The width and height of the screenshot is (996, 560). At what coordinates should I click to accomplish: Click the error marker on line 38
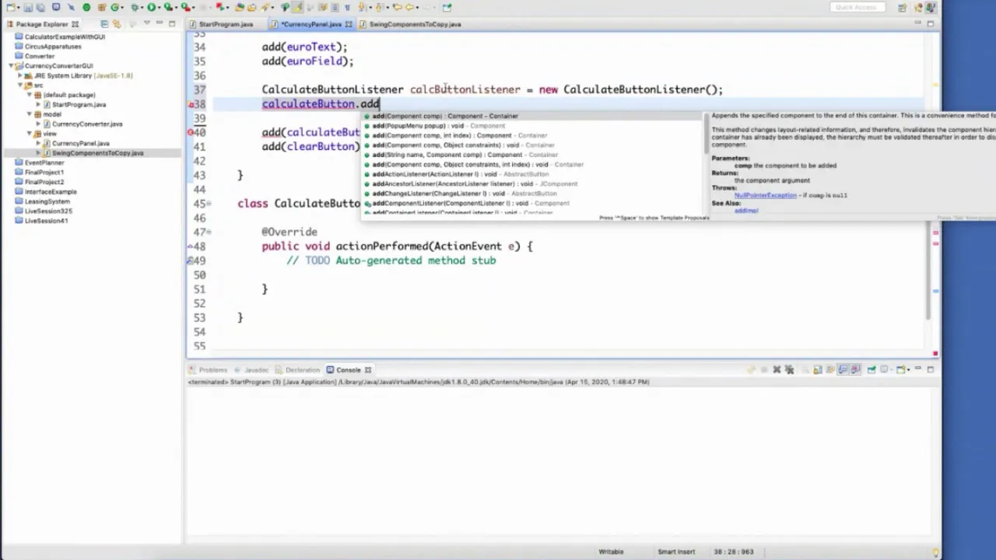(x=191, y=104)
